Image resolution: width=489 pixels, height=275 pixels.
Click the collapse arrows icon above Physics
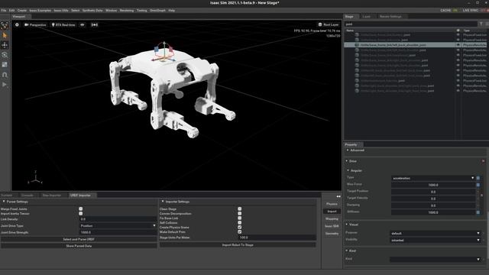coord(338,196)
